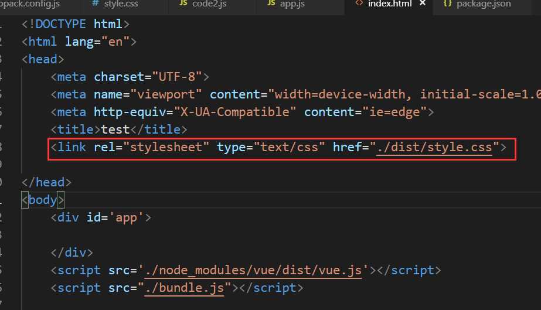The image size is (541, 310).
Task: Click the JS icon on code2.js tab
Action: coord(183,4)
